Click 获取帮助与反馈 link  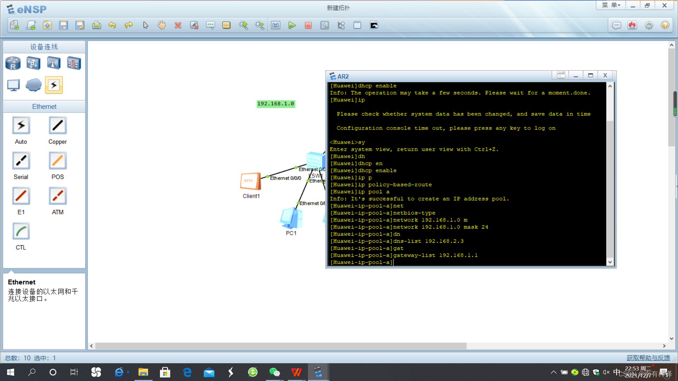click(648, 358)
